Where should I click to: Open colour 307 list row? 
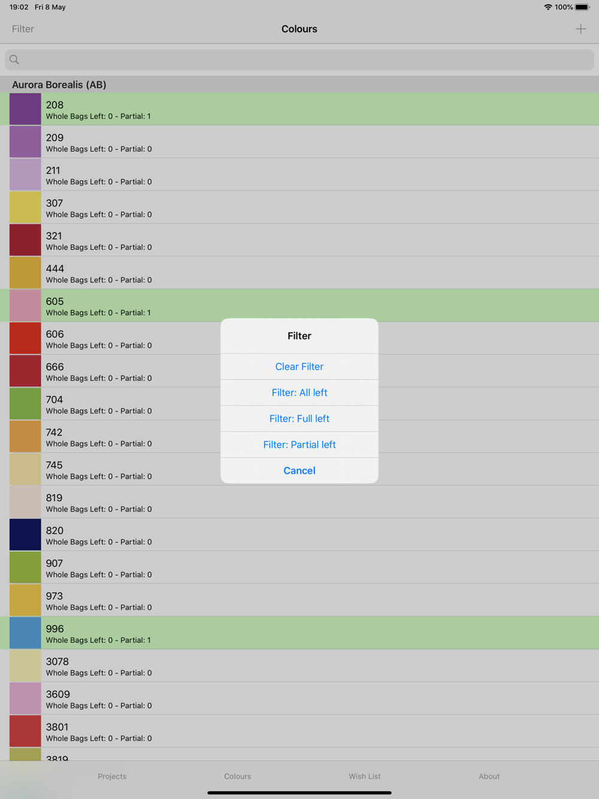point(299,207)
